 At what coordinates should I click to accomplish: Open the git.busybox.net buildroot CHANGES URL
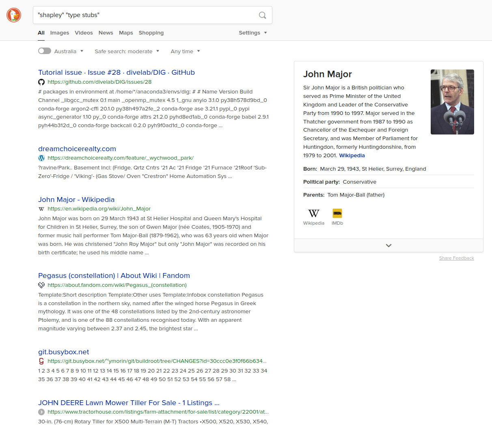[157, 361]
